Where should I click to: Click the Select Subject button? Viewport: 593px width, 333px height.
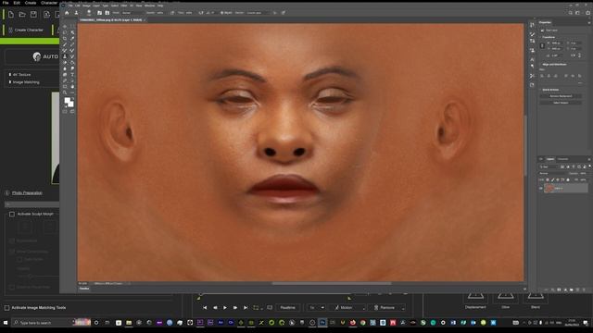[561, 103]
